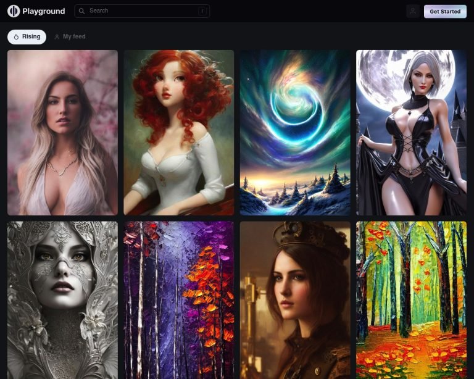This screenshot has height=379, width=474.
Task: Open the purple forest palette-knife painting
Action: (178, 300)
